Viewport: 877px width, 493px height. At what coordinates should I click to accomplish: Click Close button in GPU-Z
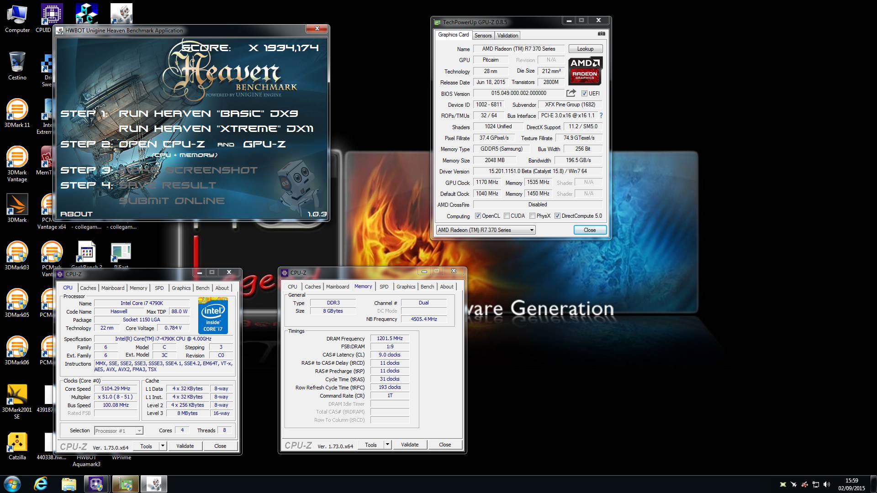pyautogui.click(x=590, y=230)
